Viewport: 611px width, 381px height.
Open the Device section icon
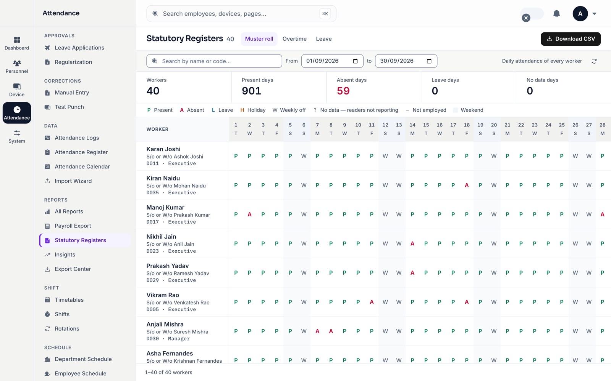[x=17, y=86]
